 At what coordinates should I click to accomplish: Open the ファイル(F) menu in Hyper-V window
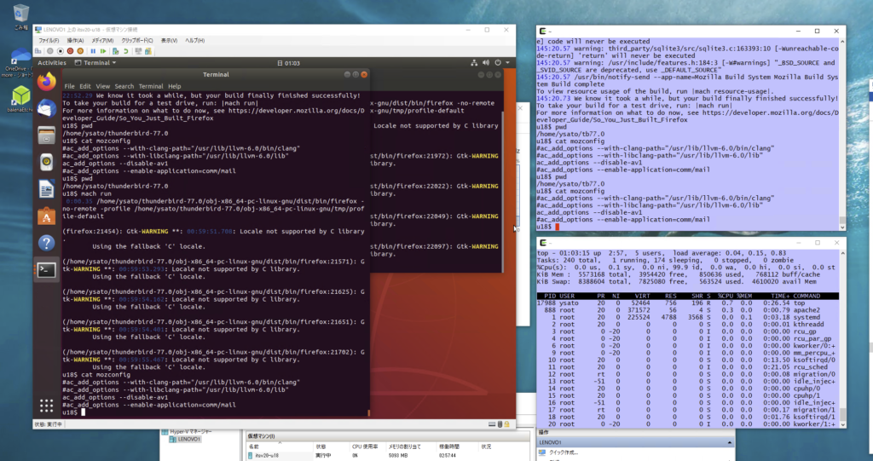point(48,40)
